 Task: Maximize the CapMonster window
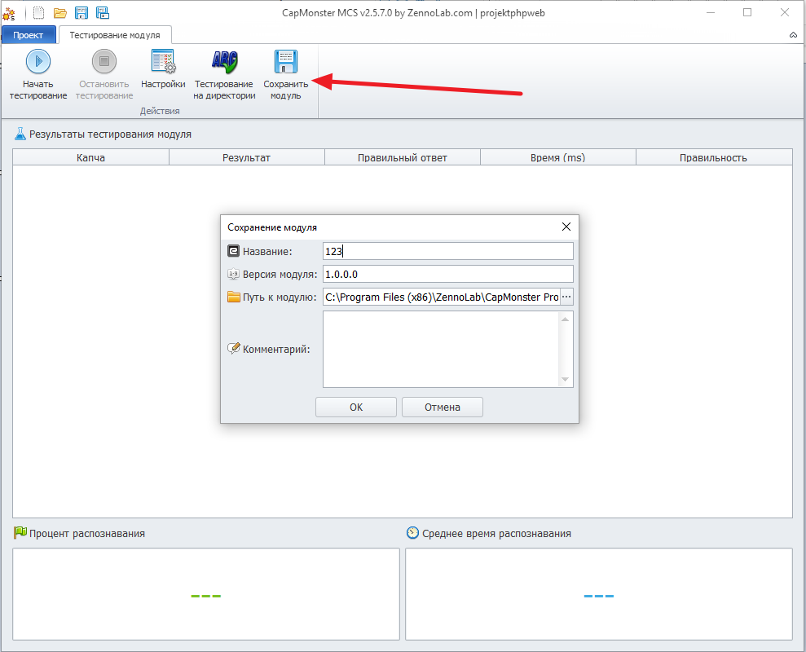click(x=747, y=13)
